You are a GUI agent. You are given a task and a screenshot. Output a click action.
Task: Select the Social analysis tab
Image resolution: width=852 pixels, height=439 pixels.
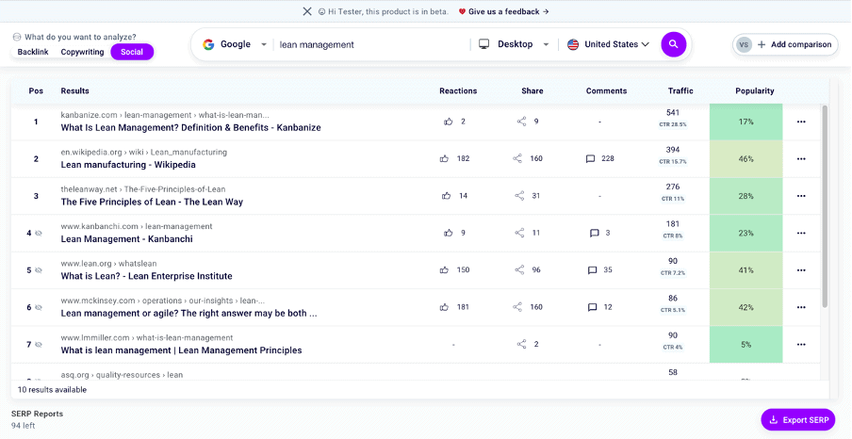pyautogui.click(x=132, y=52)
